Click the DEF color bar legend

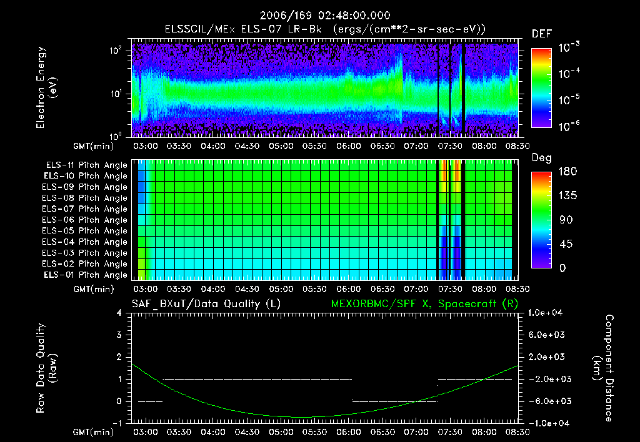pyautogui.click(x=541, y=88)
